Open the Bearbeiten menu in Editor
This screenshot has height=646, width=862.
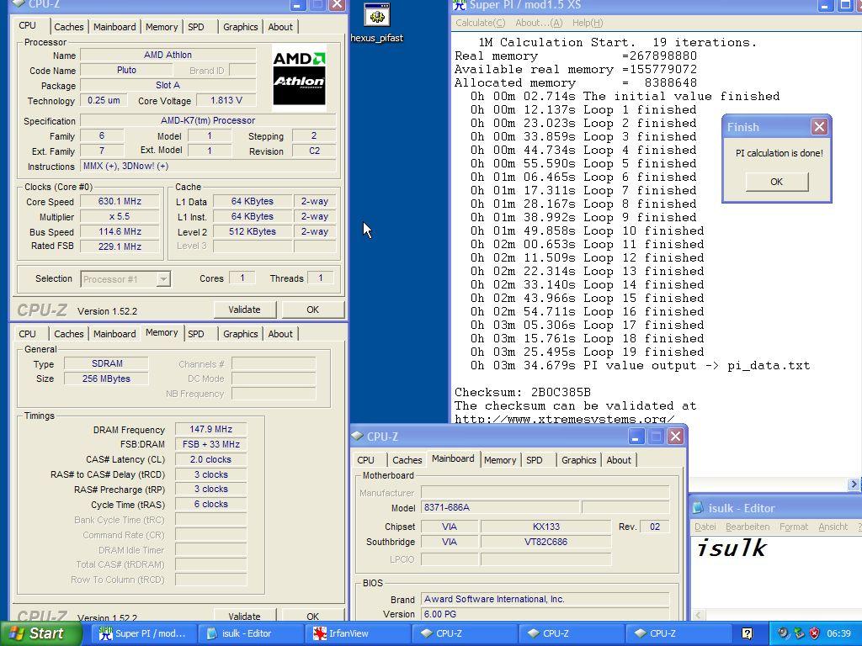tap(748, 527)
